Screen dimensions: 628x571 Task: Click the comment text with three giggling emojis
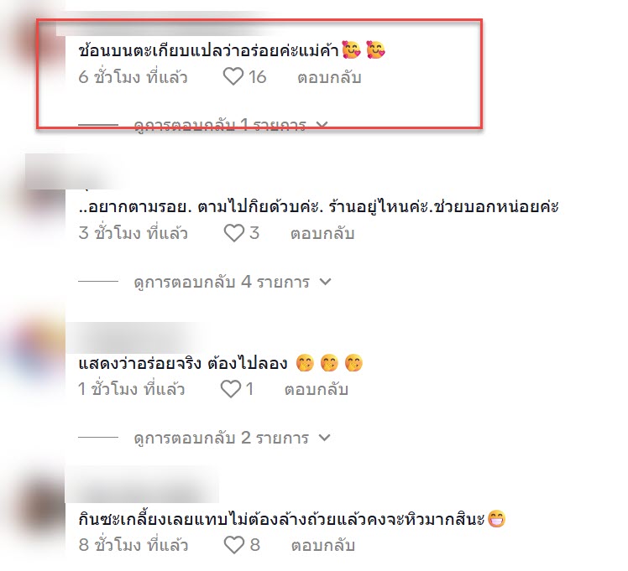(x=221, y=363)
